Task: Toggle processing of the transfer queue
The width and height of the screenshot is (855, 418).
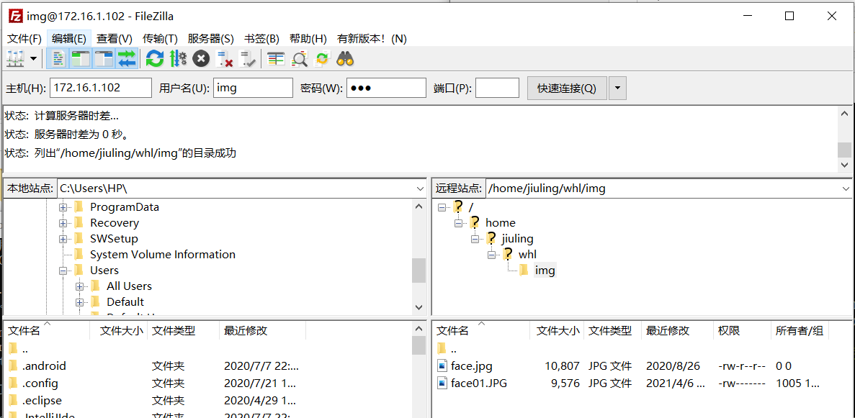Action: click(x=178, y=58)
